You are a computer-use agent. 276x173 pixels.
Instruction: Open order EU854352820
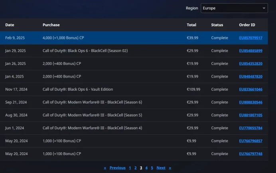(x=250, y=64)
